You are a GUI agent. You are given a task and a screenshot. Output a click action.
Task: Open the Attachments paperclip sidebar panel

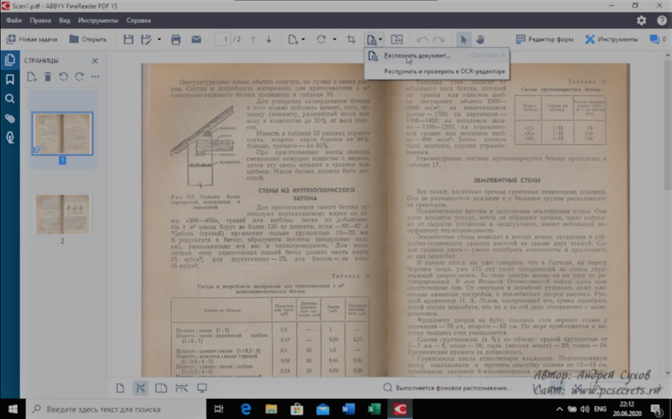10,118
